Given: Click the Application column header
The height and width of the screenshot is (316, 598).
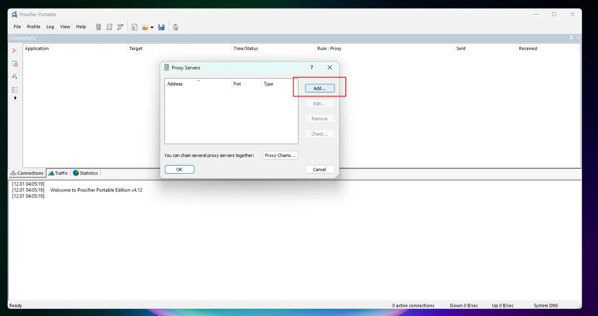Looking at the screenshot, I should (75, 49).
